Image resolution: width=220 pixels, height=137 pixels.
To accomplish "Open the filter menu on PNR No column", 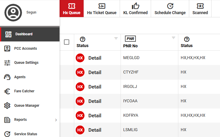I will (173, 38).
